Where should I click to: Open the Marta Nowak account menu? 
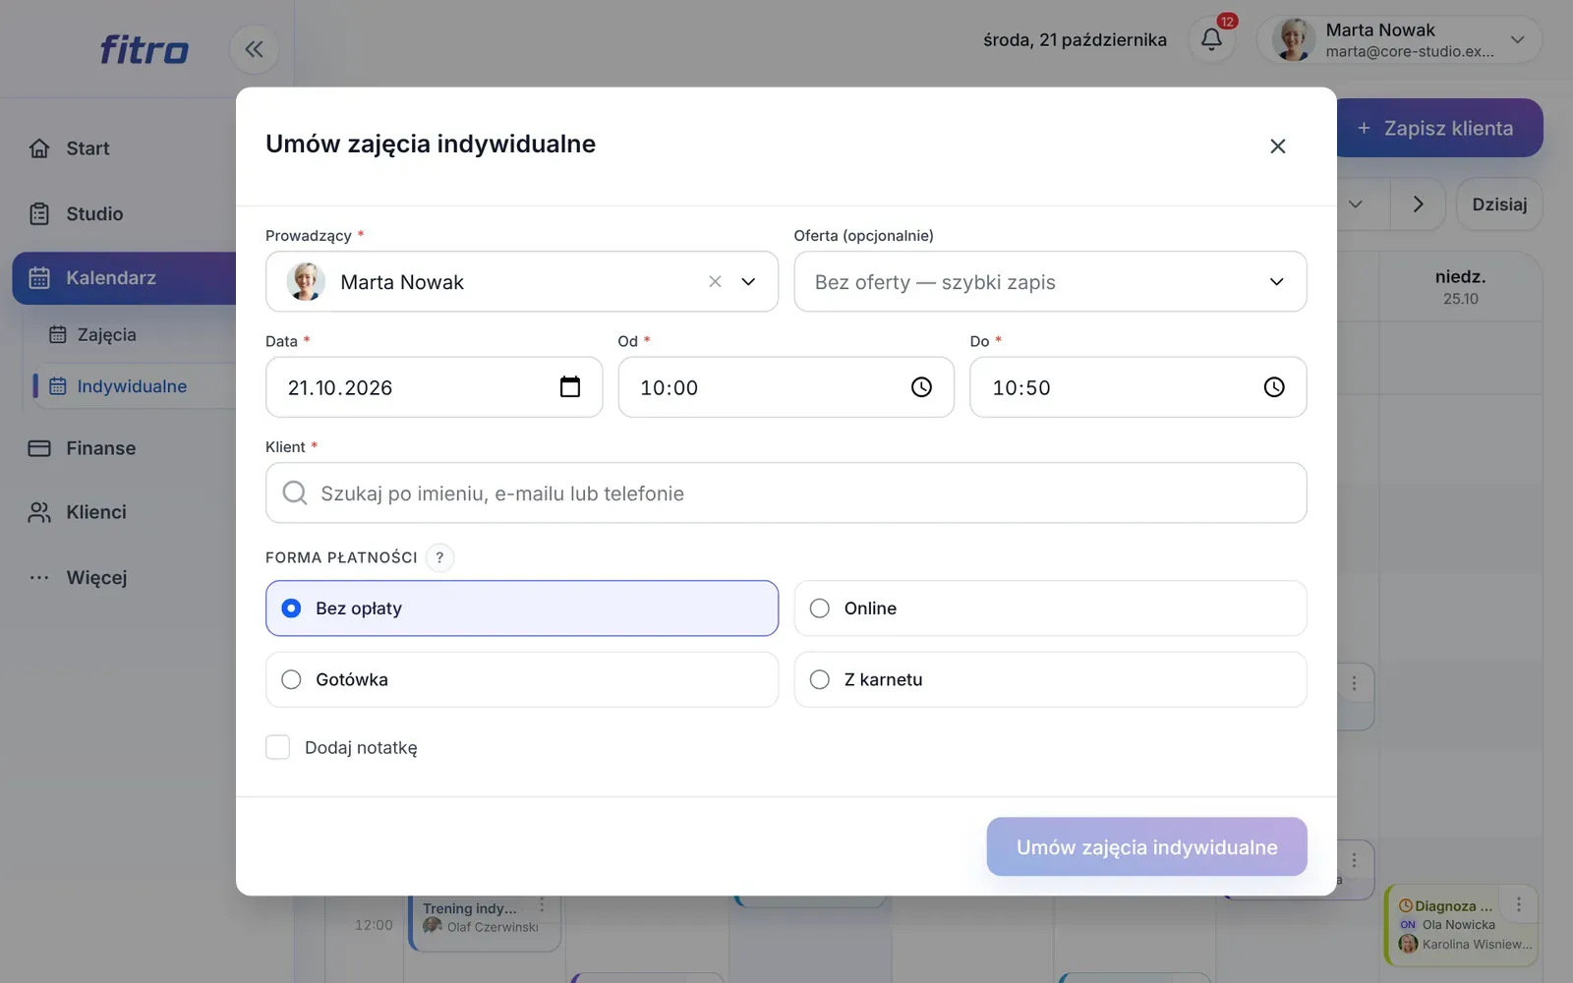tap(1399, 40)
